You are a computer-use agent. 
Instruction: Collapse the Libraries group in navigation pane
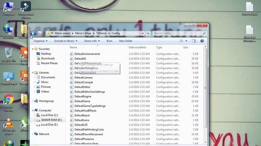pos(33,73)
